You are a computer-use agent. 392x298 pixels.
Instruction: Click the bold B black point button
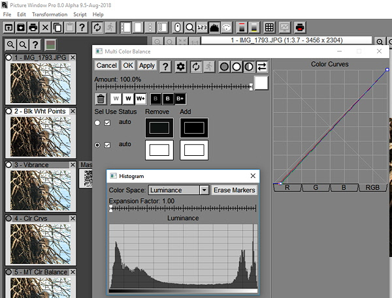[x=168, y=98]
